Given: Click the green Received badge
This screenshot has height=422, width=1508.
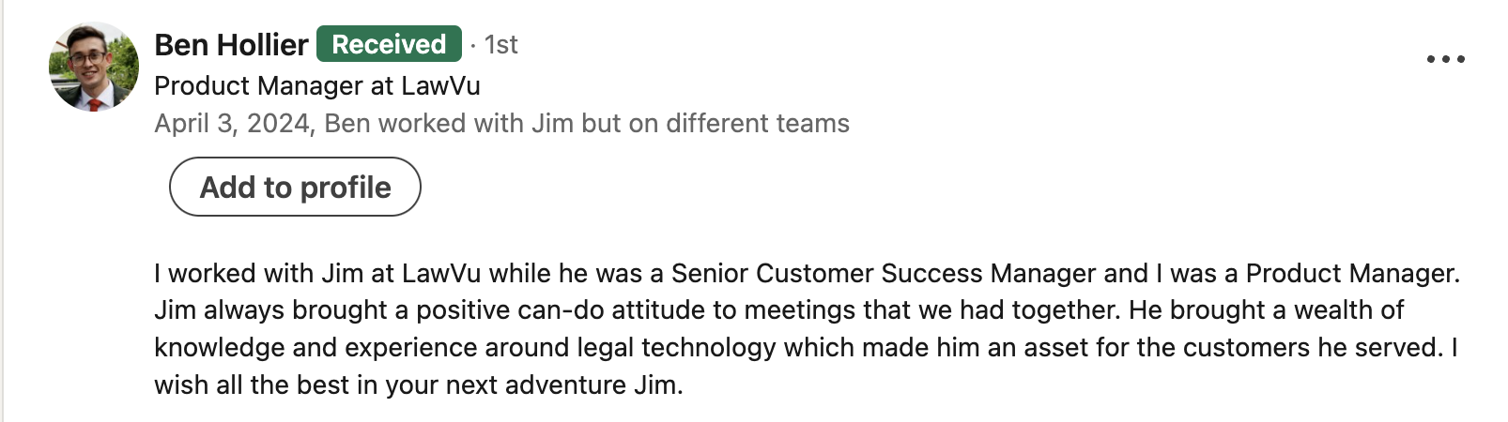Looking at the screenshot, I should (389, 44).
